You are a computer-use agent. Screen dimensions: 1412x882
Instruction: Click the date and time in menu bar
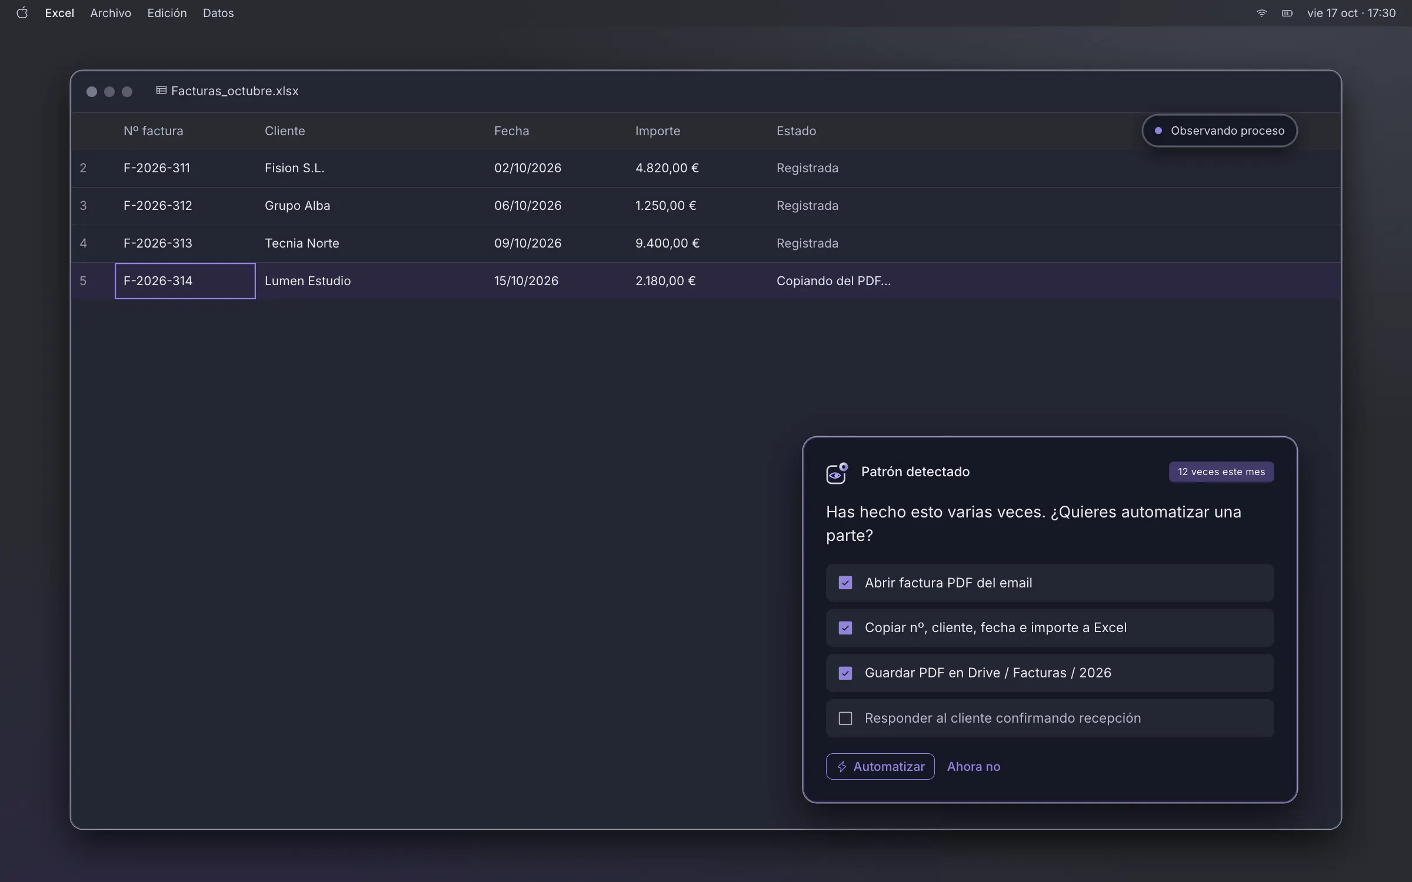point(1351,13)
